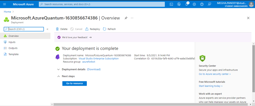Open the Help question mark icon

pyautogui.click(x=202, y=4)
